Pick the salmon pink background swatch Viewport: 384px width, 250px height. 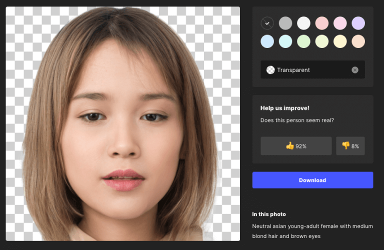tap(322, 23)
